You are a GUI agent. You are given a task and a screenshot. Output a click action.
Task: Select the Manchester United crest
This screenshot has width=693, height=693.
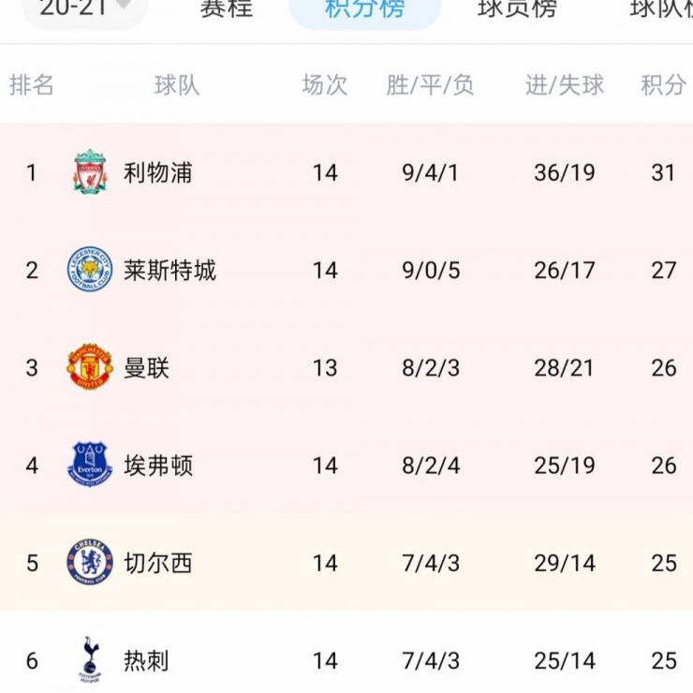pyautogui.click(x=90, y=367)
